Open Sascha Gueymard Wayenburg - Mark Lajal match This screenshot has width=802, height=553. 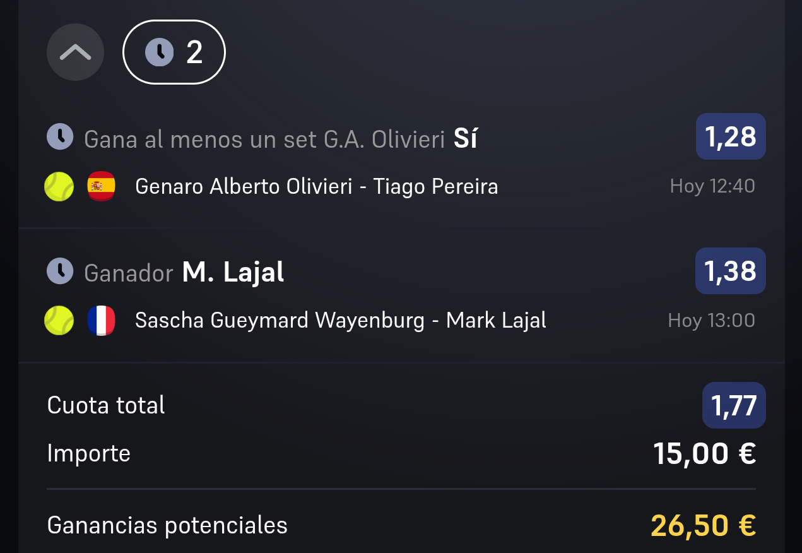[x=341, y=320]
